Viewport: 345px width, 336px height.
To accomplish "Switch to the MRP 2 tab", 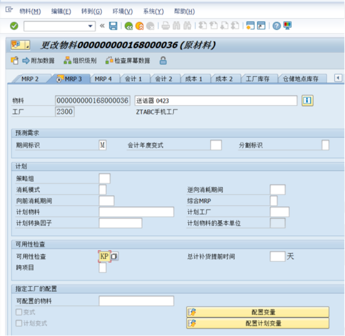I will [30, 79].
